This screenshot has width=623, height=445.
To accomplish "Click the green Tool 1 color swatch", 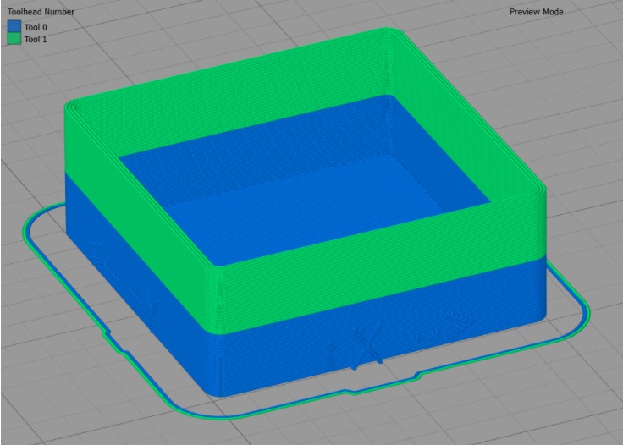I will coord(14,39).
